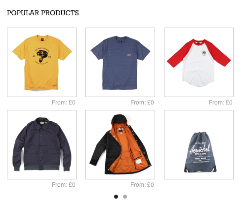The image size is (241, 207).
Task: Go to first carousel page dot
Action: tap(116, 197)
